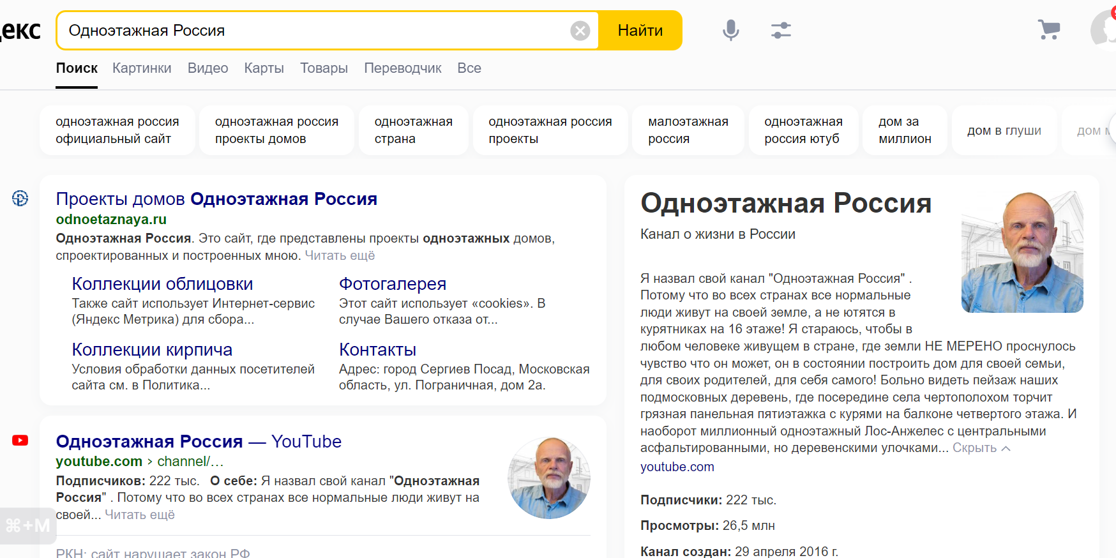Clear the search field with X icon
The image size is (1116, 558).
[580, 31]
